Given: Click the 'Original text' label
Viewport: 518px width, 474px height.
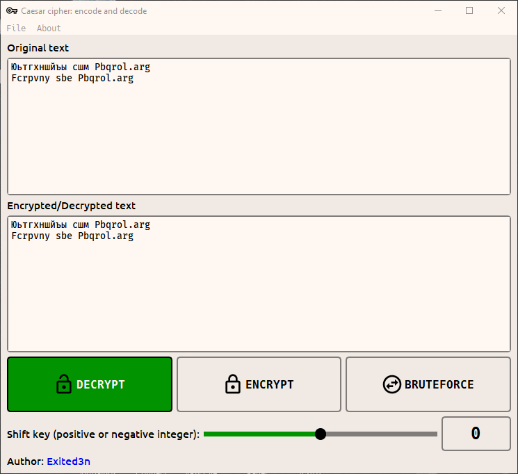Looking at the screenshot, I should 38,48.
